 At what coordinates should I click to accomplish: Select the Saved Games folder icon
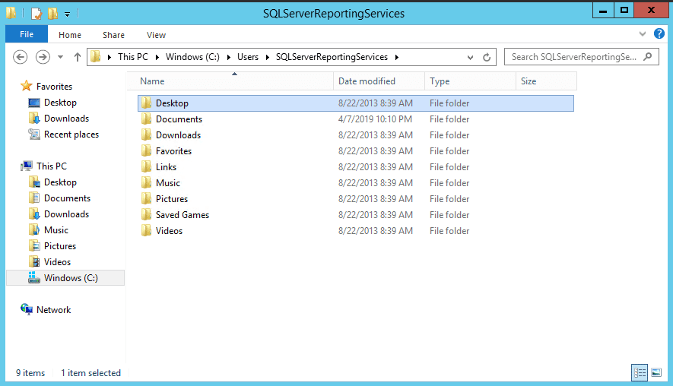click(x=146, y=214)
